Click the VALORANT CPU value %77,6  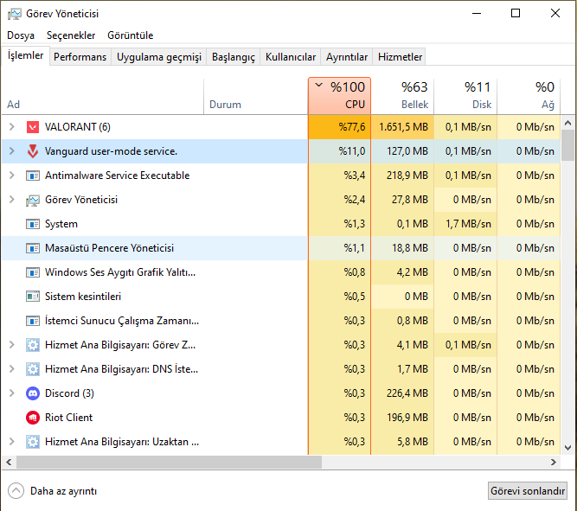click(x=352, y=127)
